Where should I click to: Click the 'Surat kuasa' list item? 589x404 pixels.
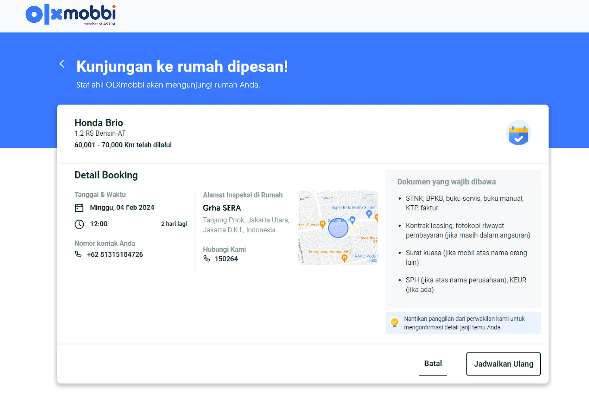click(x=466, y=257)
